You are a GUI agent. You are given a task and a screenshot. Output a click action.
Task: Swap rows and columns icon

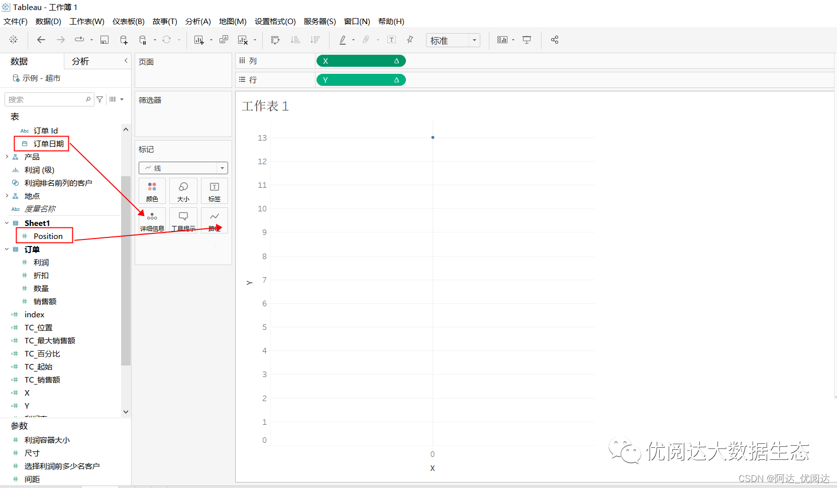click(x=275, y=40)
